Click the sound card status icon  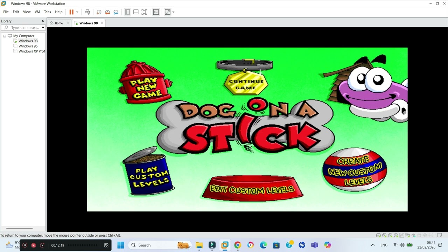[413, 235]
